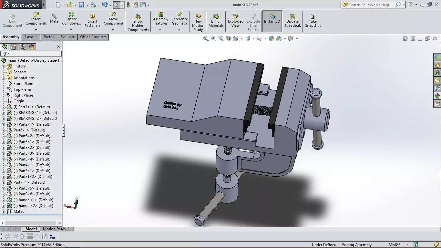Select the Office Products tab
The image size is (441, 248).
pos(93,37)
